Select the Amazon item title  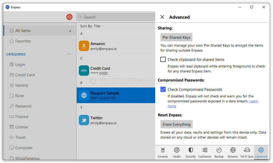pos(98,43)
